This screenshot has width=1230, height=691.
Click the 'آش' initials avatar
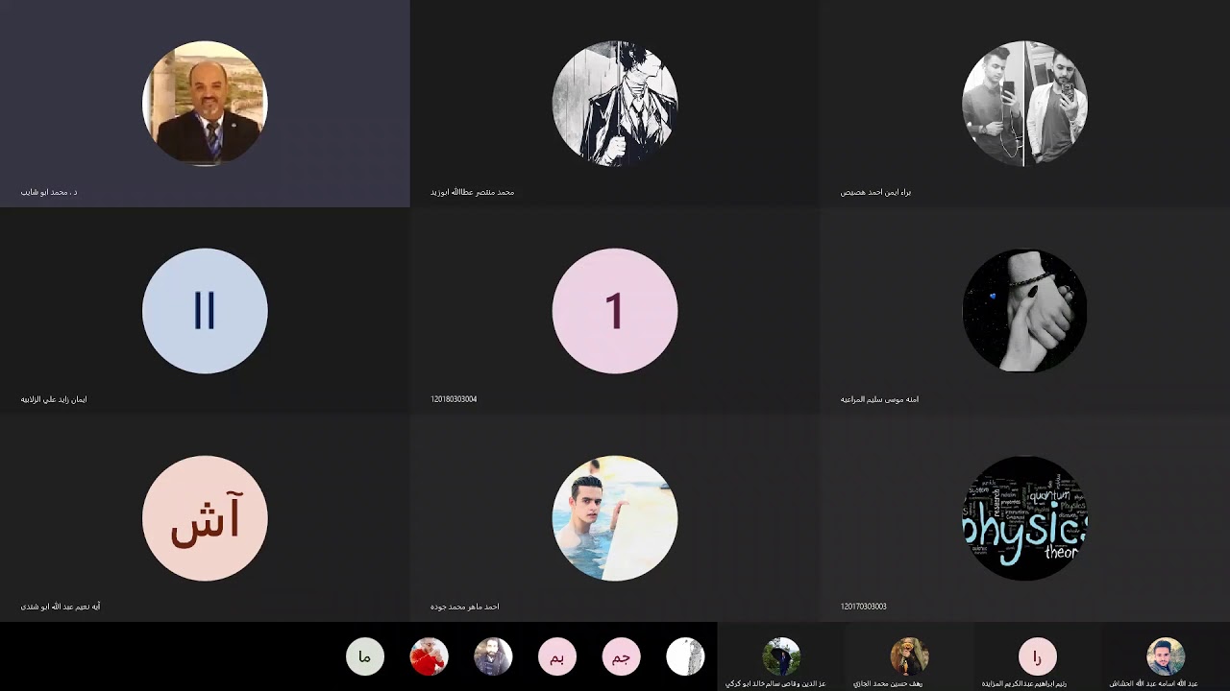[205, 518]
